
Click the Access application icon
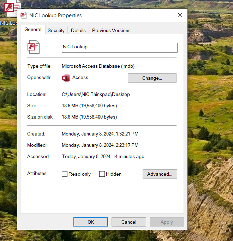coord(66,78)
